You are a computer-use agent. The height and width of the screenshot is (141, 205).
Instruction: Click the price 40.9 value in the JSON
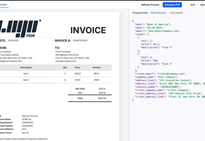coord(155,44)
